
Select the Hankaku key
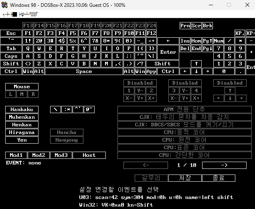point(22,110)
